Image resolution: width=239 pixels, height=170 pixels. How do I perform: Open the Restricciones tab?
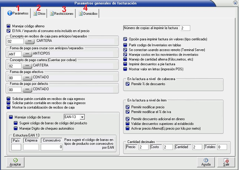click(62, 13)
